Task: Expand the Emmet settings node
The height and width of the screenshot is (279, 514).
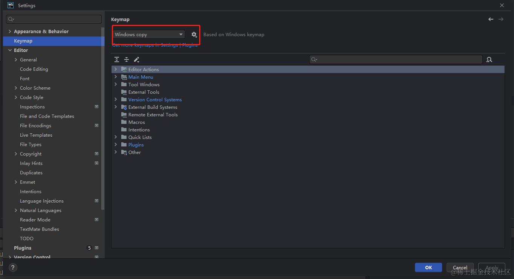Action: click(x=16, y=182)
